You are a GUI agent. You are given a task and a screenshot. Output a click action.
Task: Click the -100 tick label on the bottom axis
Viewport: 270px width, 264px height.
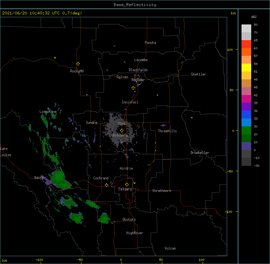39,260
